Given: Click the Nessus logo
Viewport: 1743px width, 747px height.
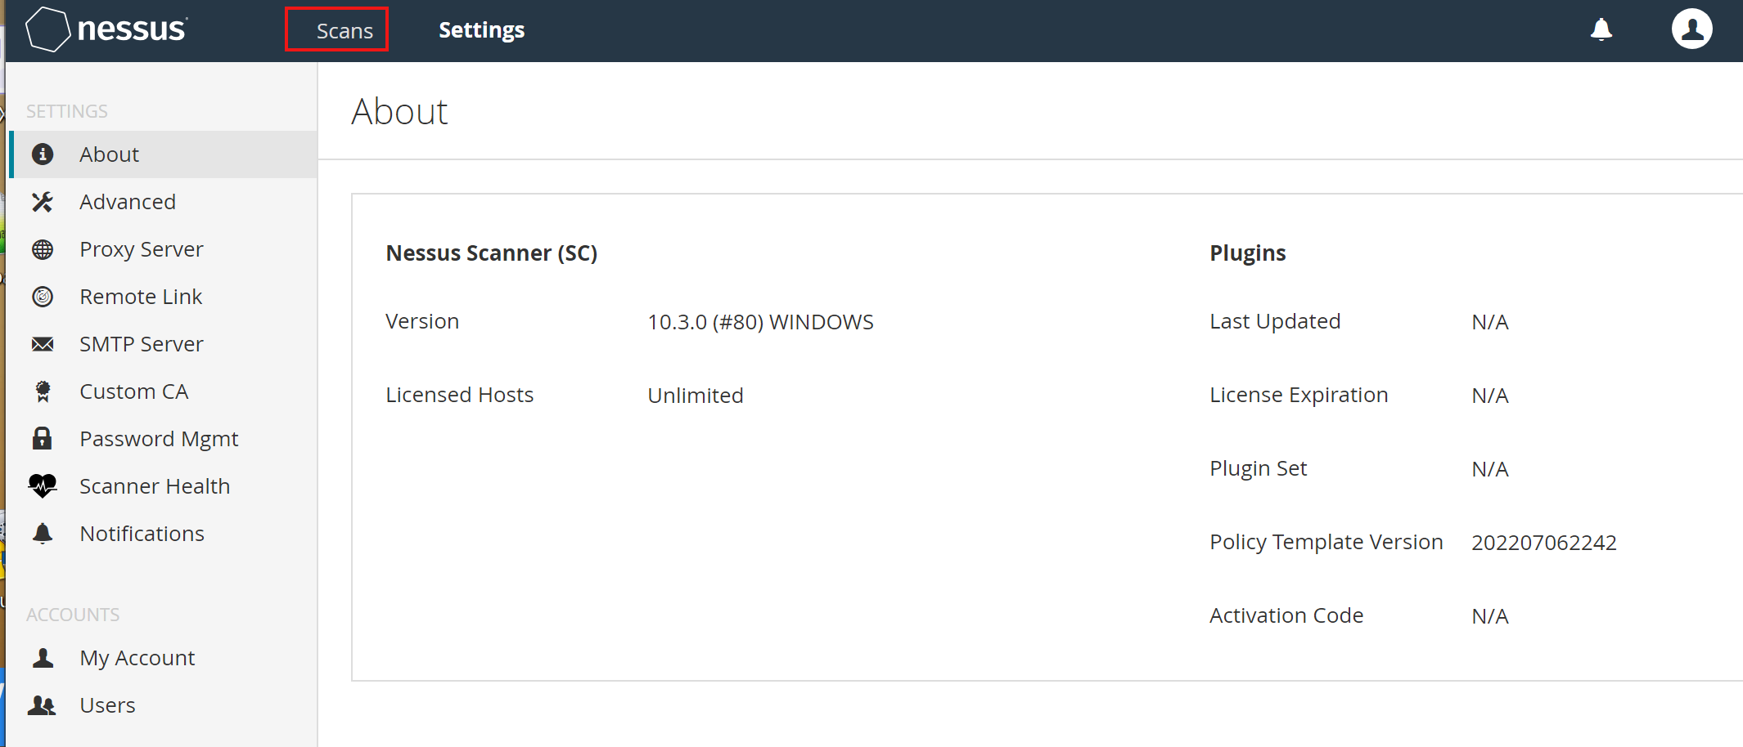Looking at the screenshot, I should point(106,29).
